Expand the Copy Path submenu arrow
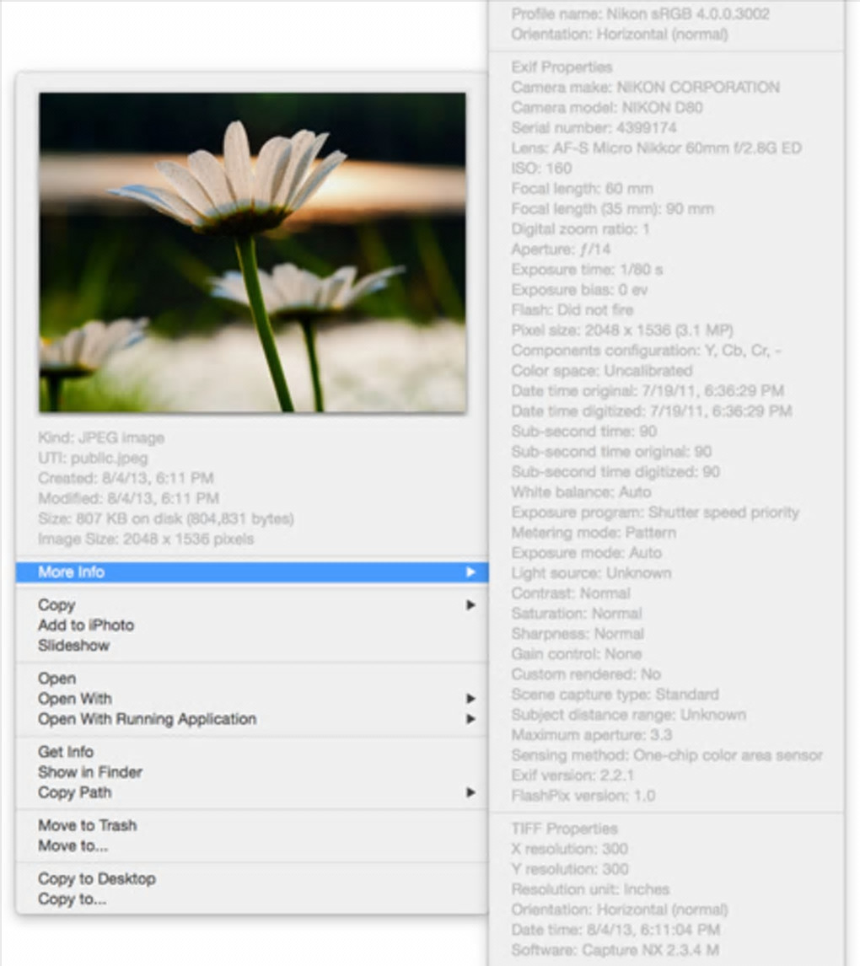 click(470, 792)
